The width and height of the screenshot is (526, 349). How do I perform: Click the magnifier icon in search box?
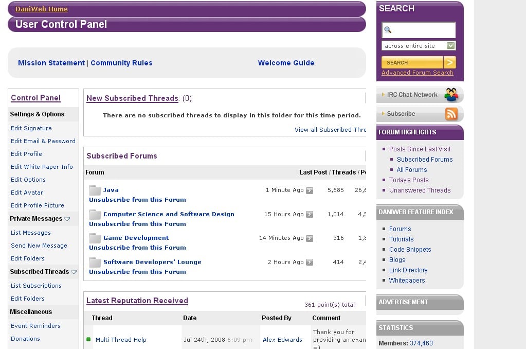(x=388, y=30)
